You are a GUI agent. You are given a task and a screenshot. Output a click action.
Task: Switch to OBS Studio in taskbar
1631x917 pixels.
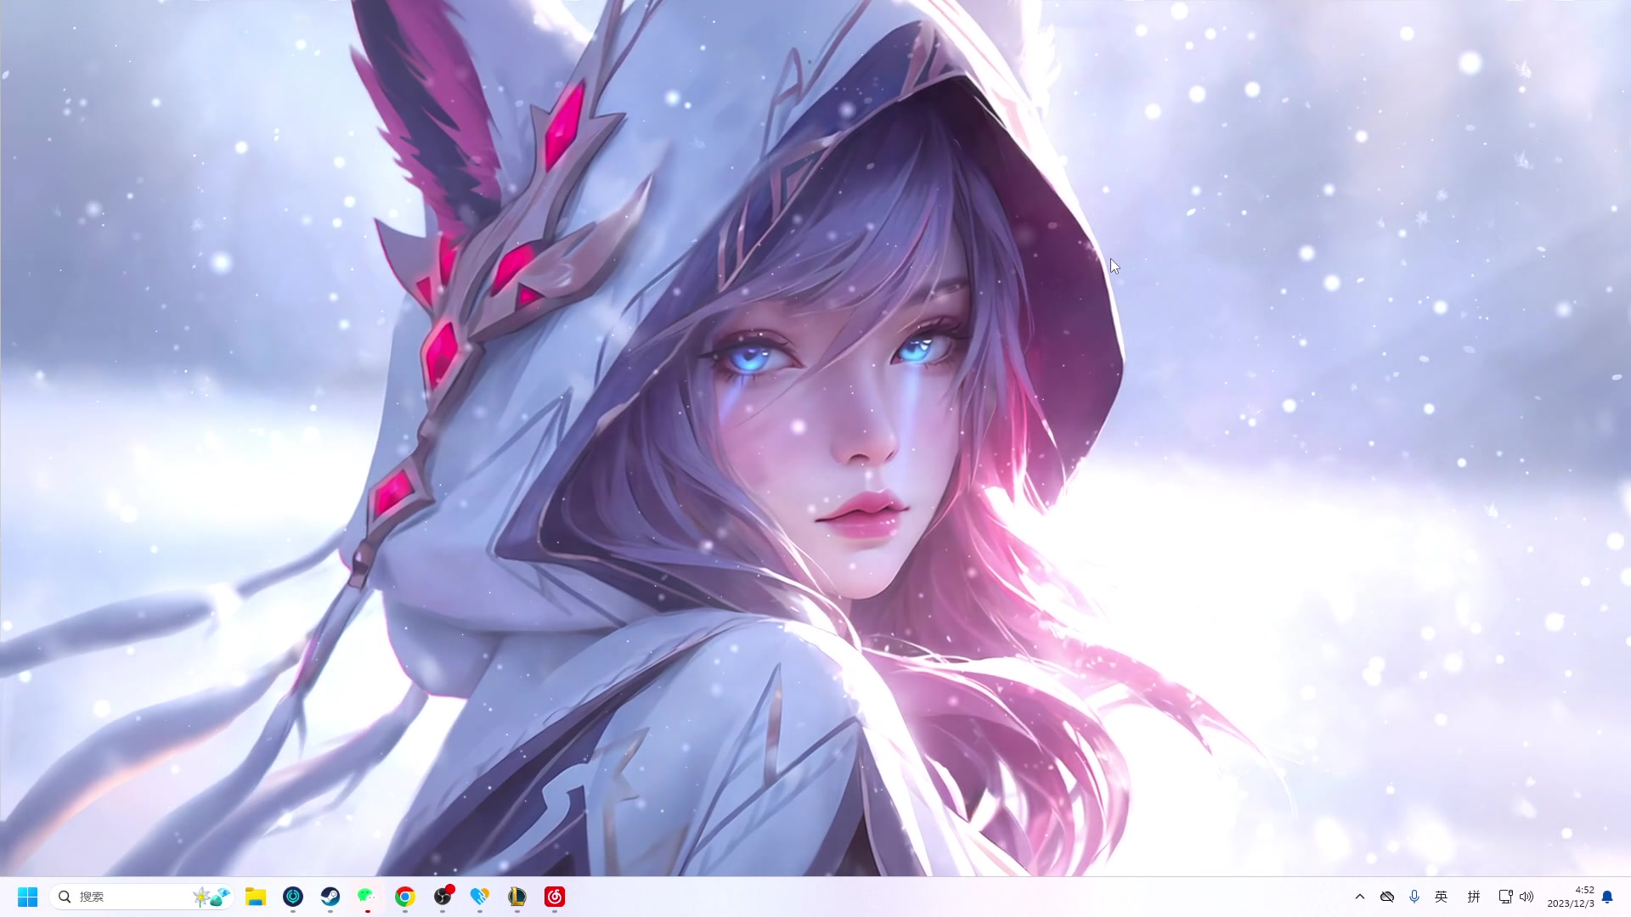[x=443, y=897]
